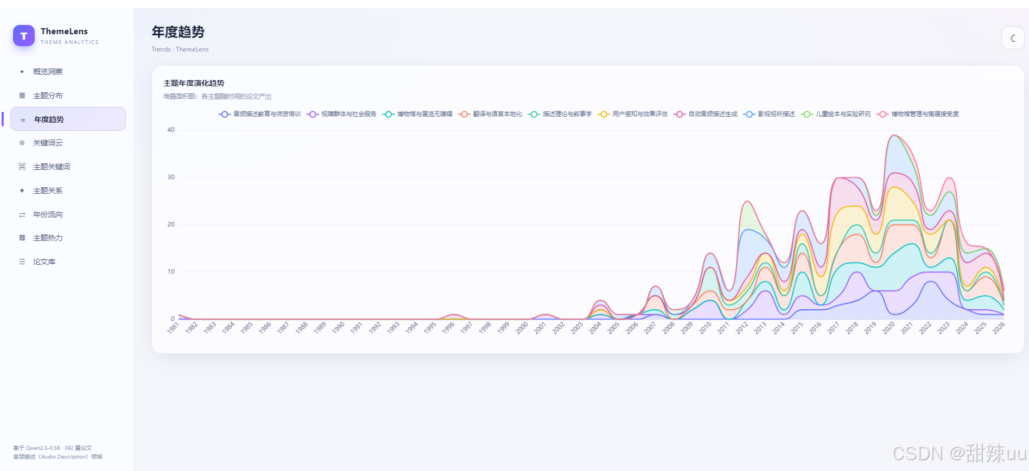Image resolution: width=1029 pixels, height=471 pixels.
Task: Click the sidebar footer Qwen2.5 model info
Action: pyautogui.click(x=53, y=448)
